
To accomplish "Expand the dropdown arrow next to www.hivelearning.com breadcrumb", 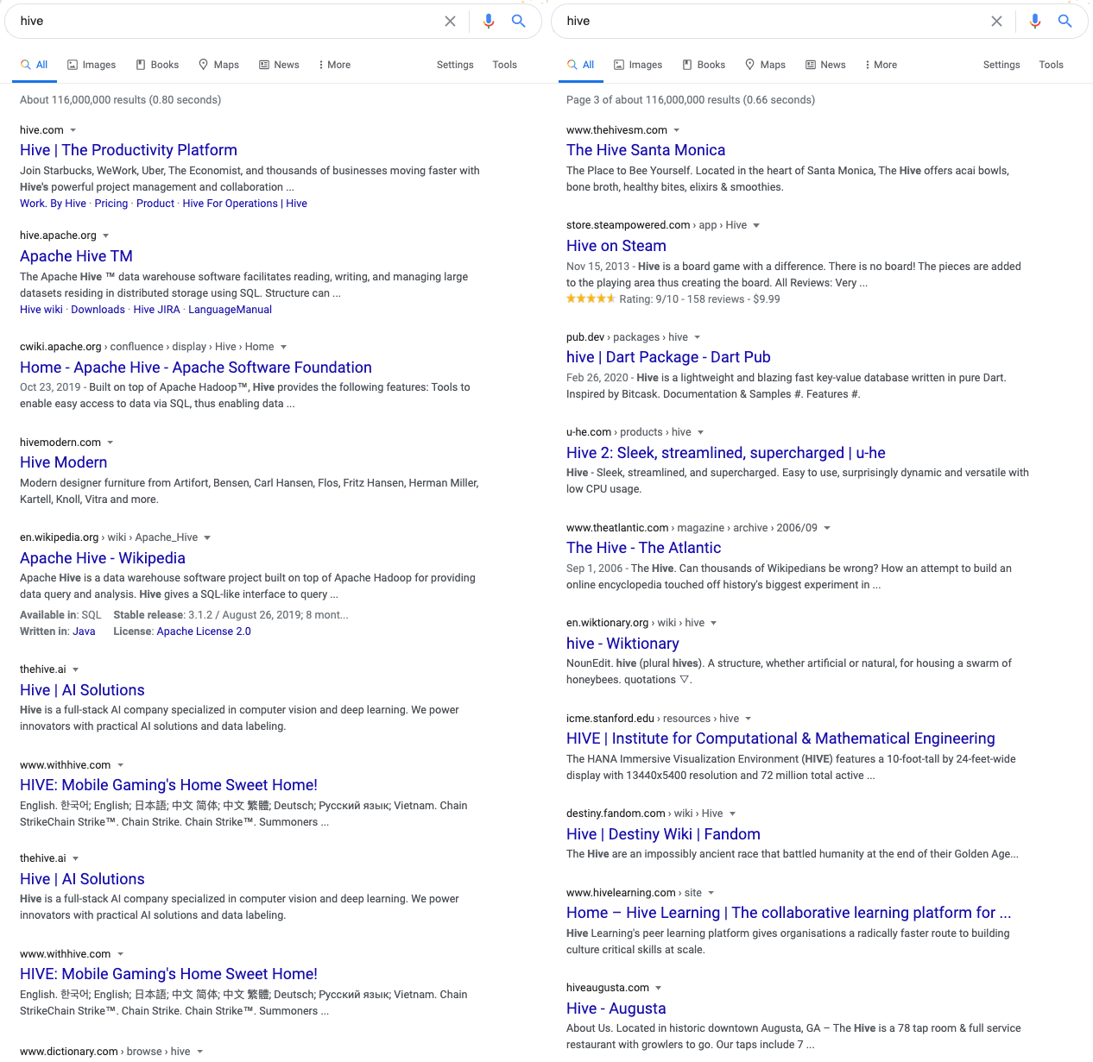I will coord(711,893).
